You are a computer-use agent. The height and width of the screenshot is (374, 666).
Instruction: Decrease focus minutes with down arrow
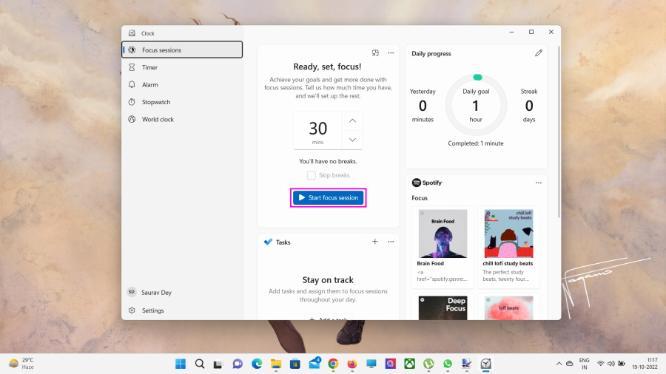[352, 140]
